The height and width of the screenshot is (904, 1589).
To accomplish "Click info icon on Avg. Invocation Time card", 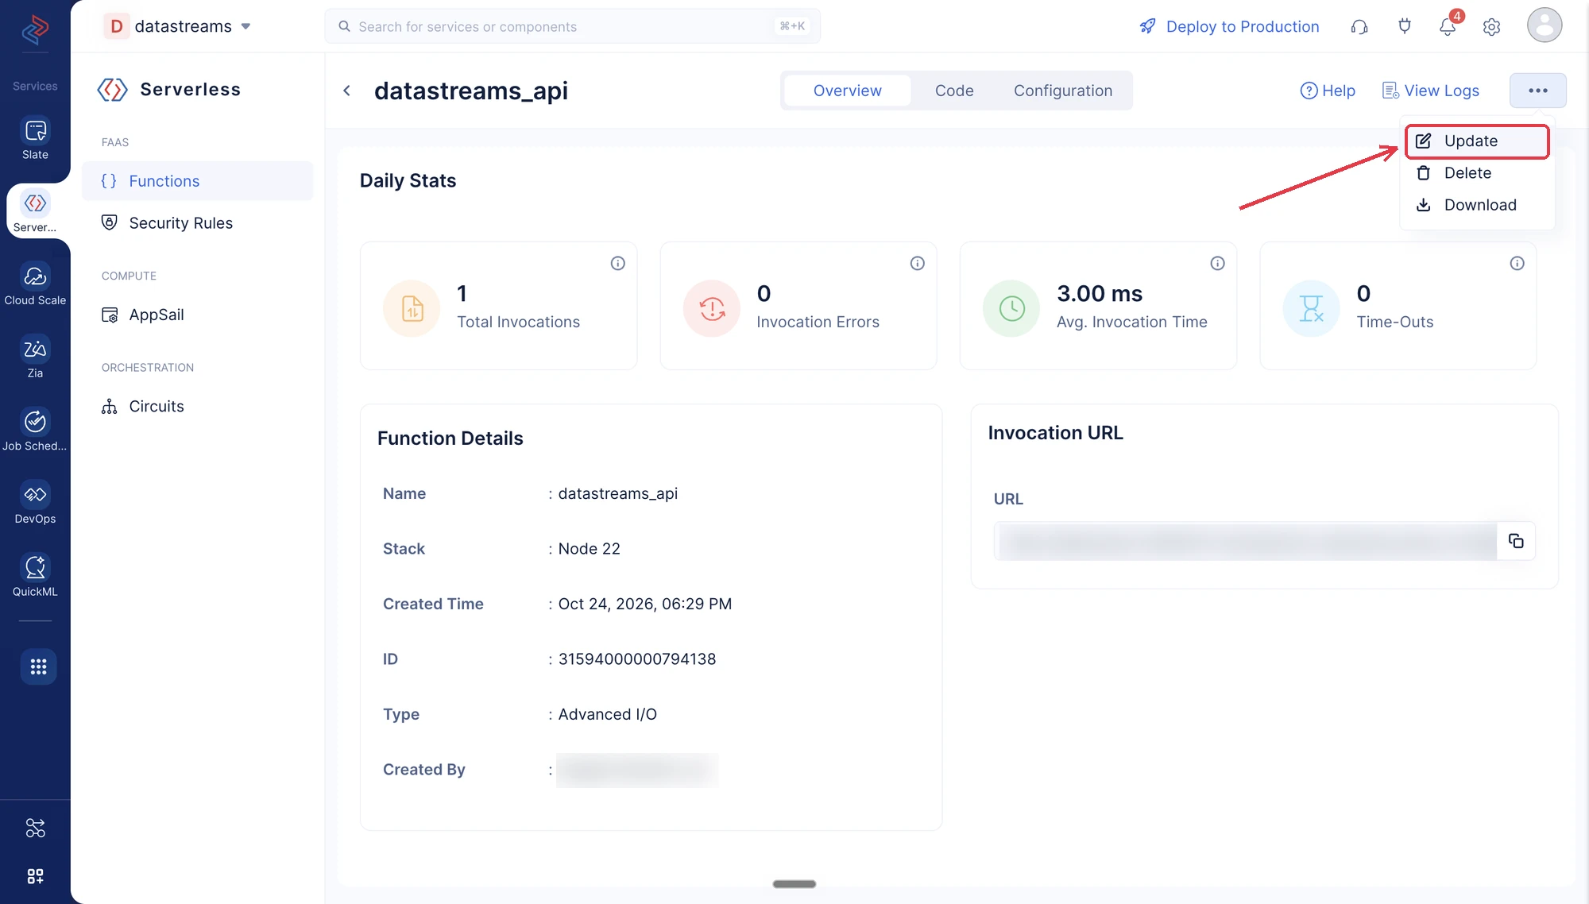I will click(x=1217, y=263).
